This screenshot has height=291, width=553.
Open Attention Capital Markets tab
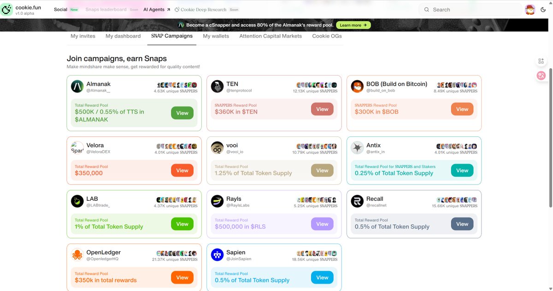271,36
